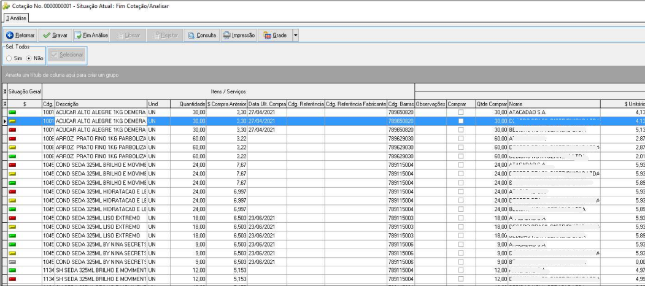
Task: Click quantity 60,00 in green ARROZ row
Action: point(188,156)
